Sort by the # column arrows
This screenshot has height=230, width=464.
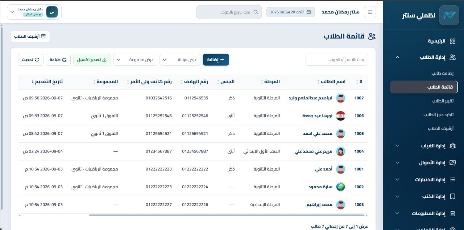357,82
